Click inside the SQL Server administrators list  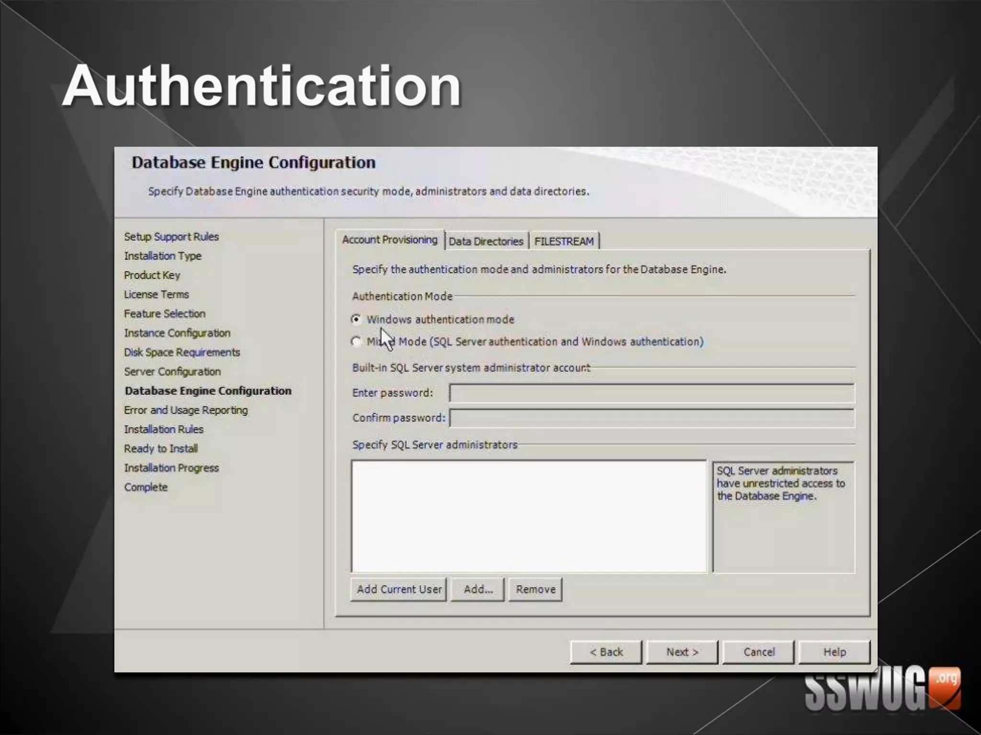[x=529, y=516]
